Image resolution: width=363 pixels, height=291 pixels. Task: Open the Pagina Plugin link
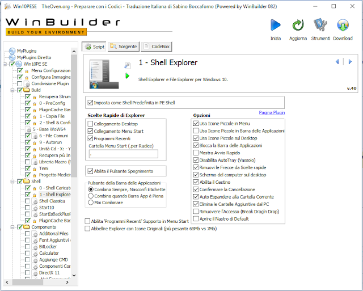click(x=272, y=112)
